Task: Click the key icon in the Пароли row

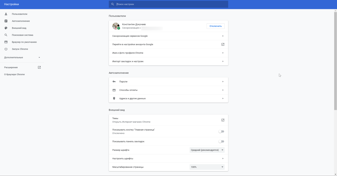Action: tap(114, 82)
